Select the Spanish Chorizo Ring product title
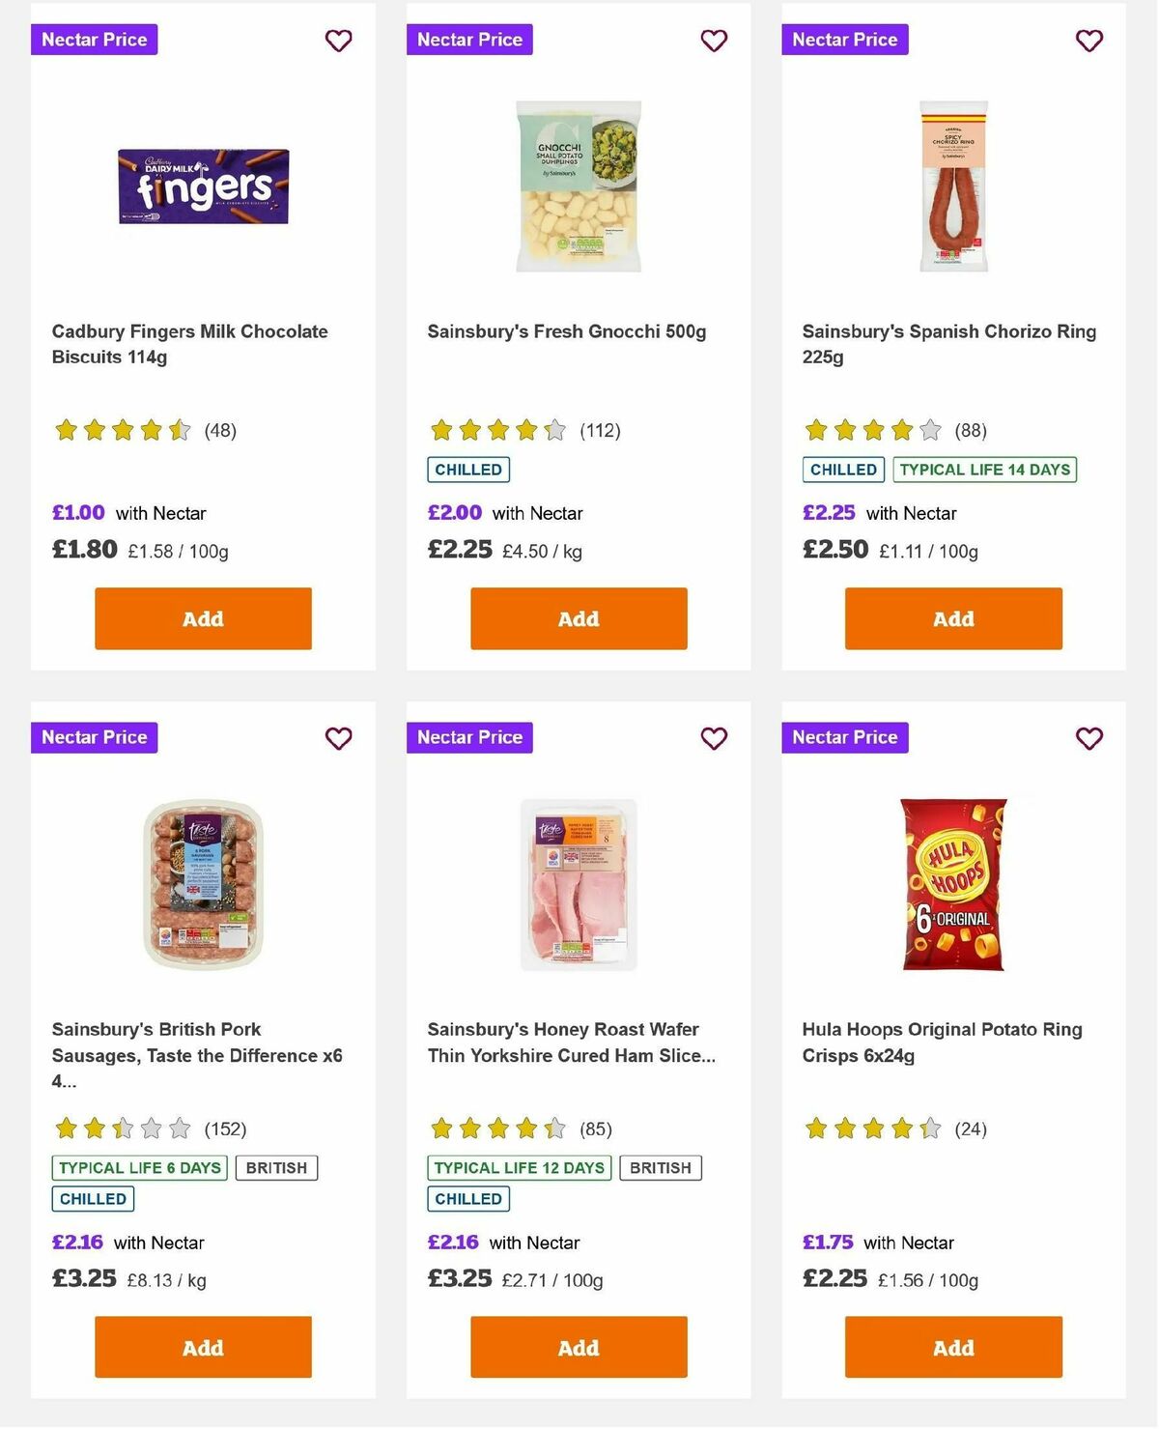1159x1429 pixels. click(948, 343)
